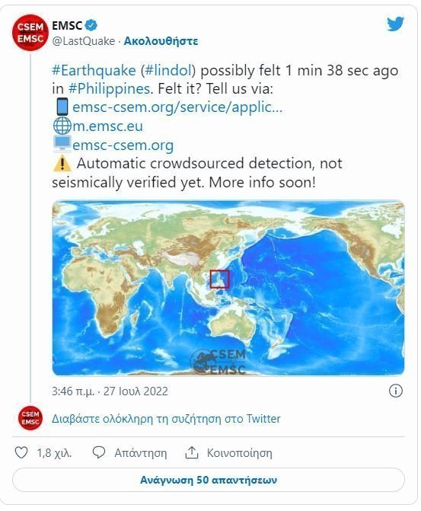This screenshot has width=421, height=511.
Task: Open the world map image
Action: [x=228, y=288]
